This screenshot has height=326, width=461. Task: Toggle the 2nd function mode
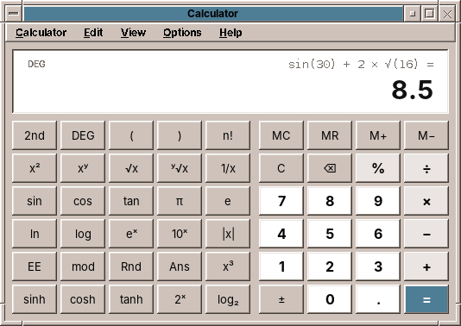point(35,135)
